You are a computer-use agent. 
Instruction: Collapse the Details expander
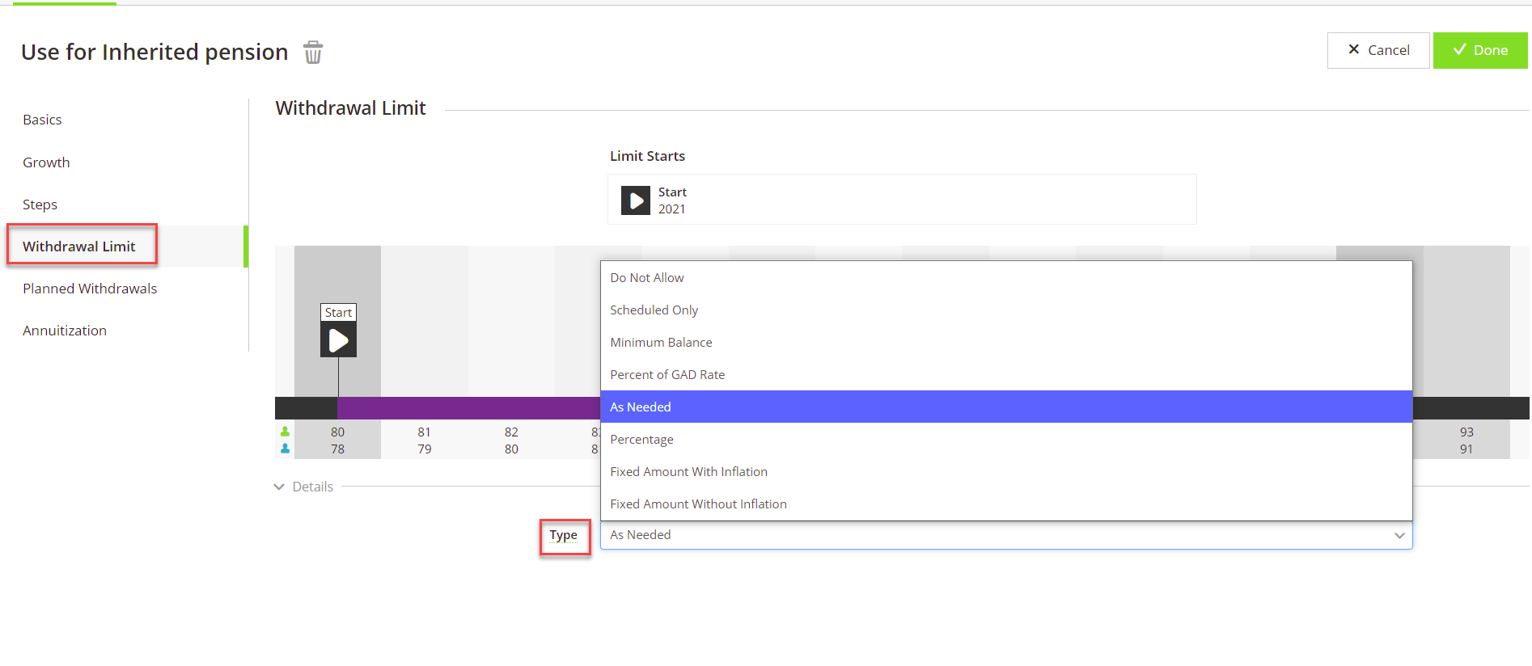tap(280, 487)
